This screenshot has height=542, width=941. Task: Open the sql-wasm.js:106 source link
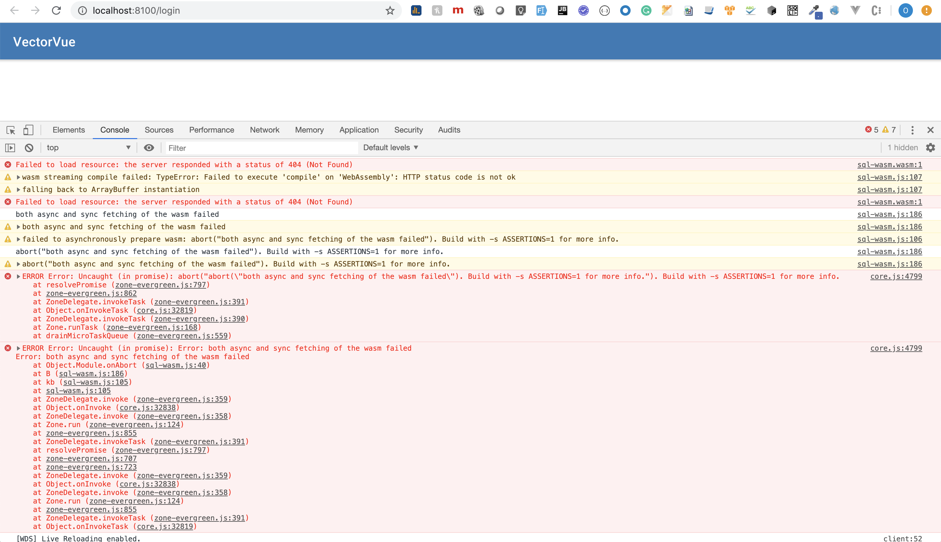(890, 239)
